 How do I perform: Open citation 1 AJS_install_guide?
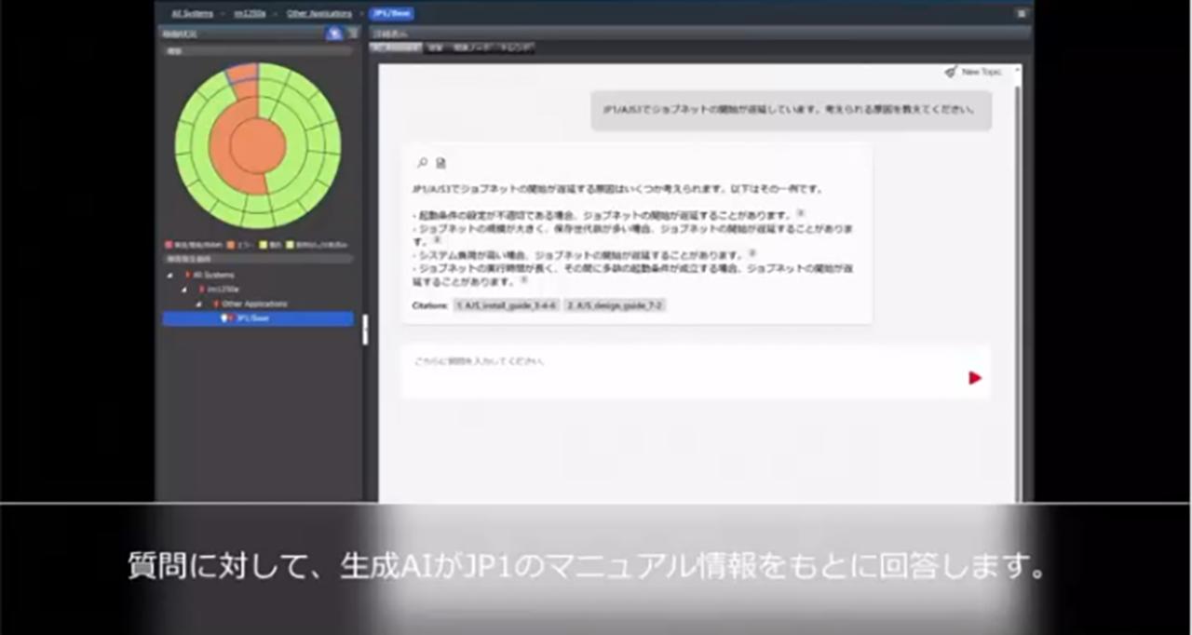pos(506,305)
